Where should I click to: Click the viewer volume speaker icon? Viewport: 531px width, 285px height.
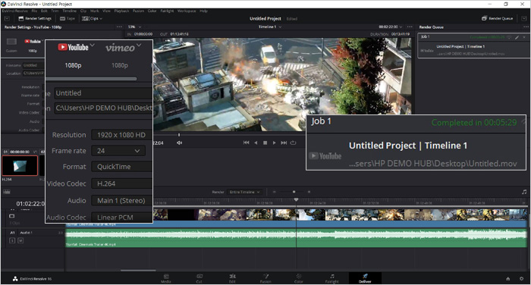pyautogui.click(x=179, y=142)
